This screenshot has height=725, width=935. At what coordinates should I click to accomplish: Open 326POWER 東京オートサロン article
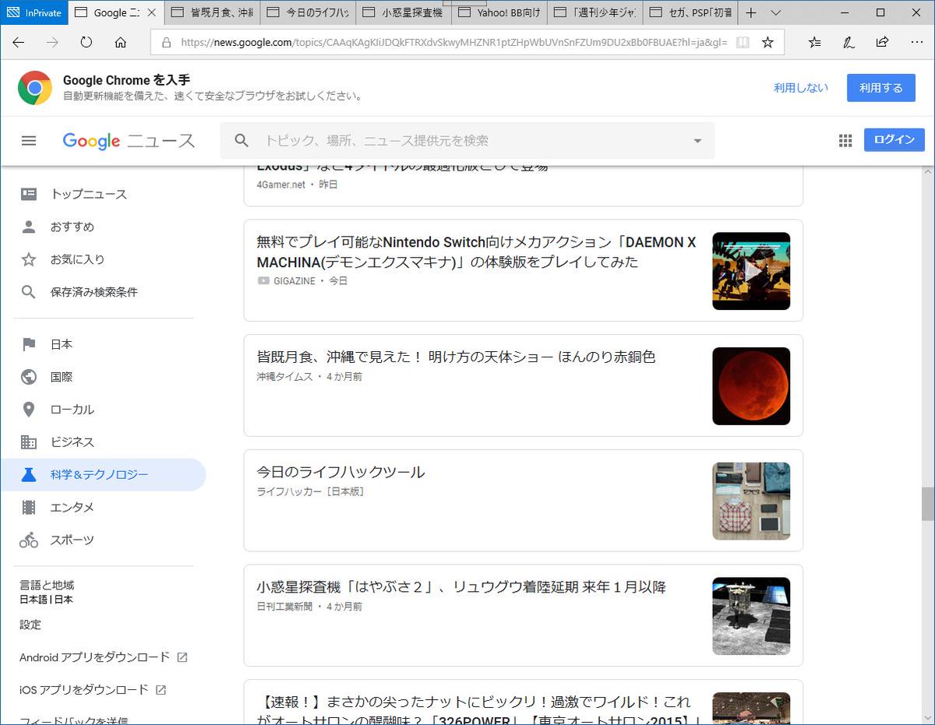coord(479,711)
